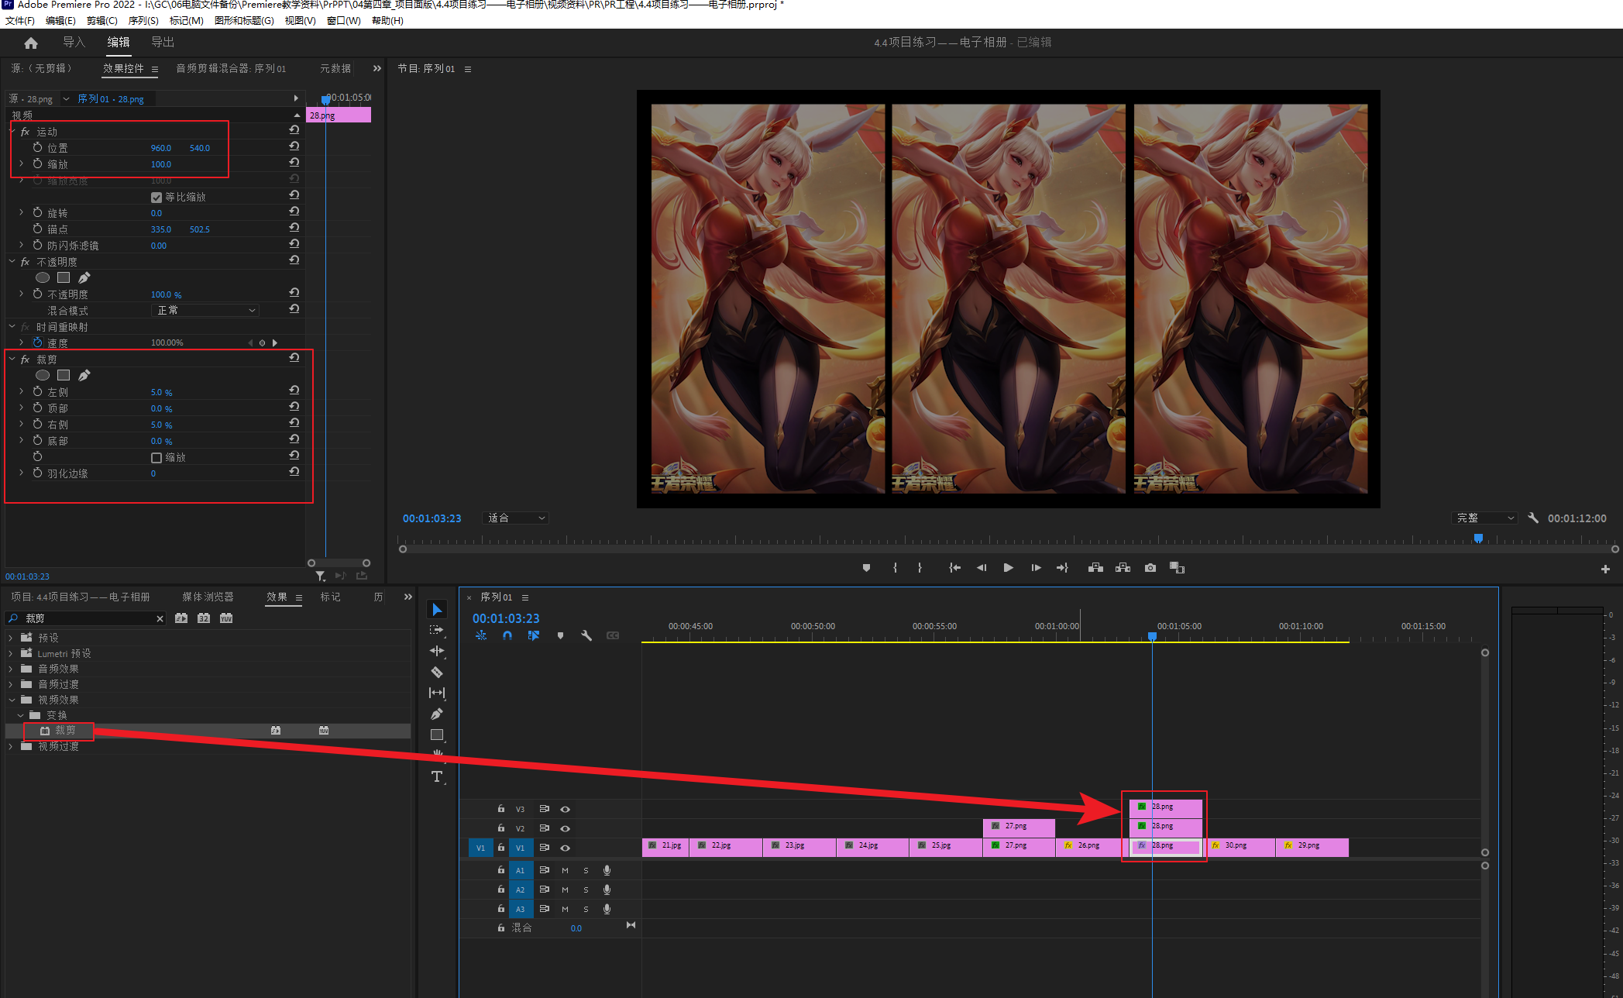
Task: Select the Pen tool in toolbar
Action: coord(437,714)
